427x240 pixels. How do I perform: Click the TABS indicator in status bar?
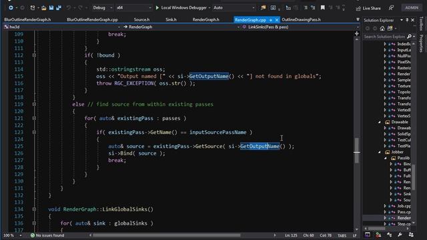coord(342,235)
